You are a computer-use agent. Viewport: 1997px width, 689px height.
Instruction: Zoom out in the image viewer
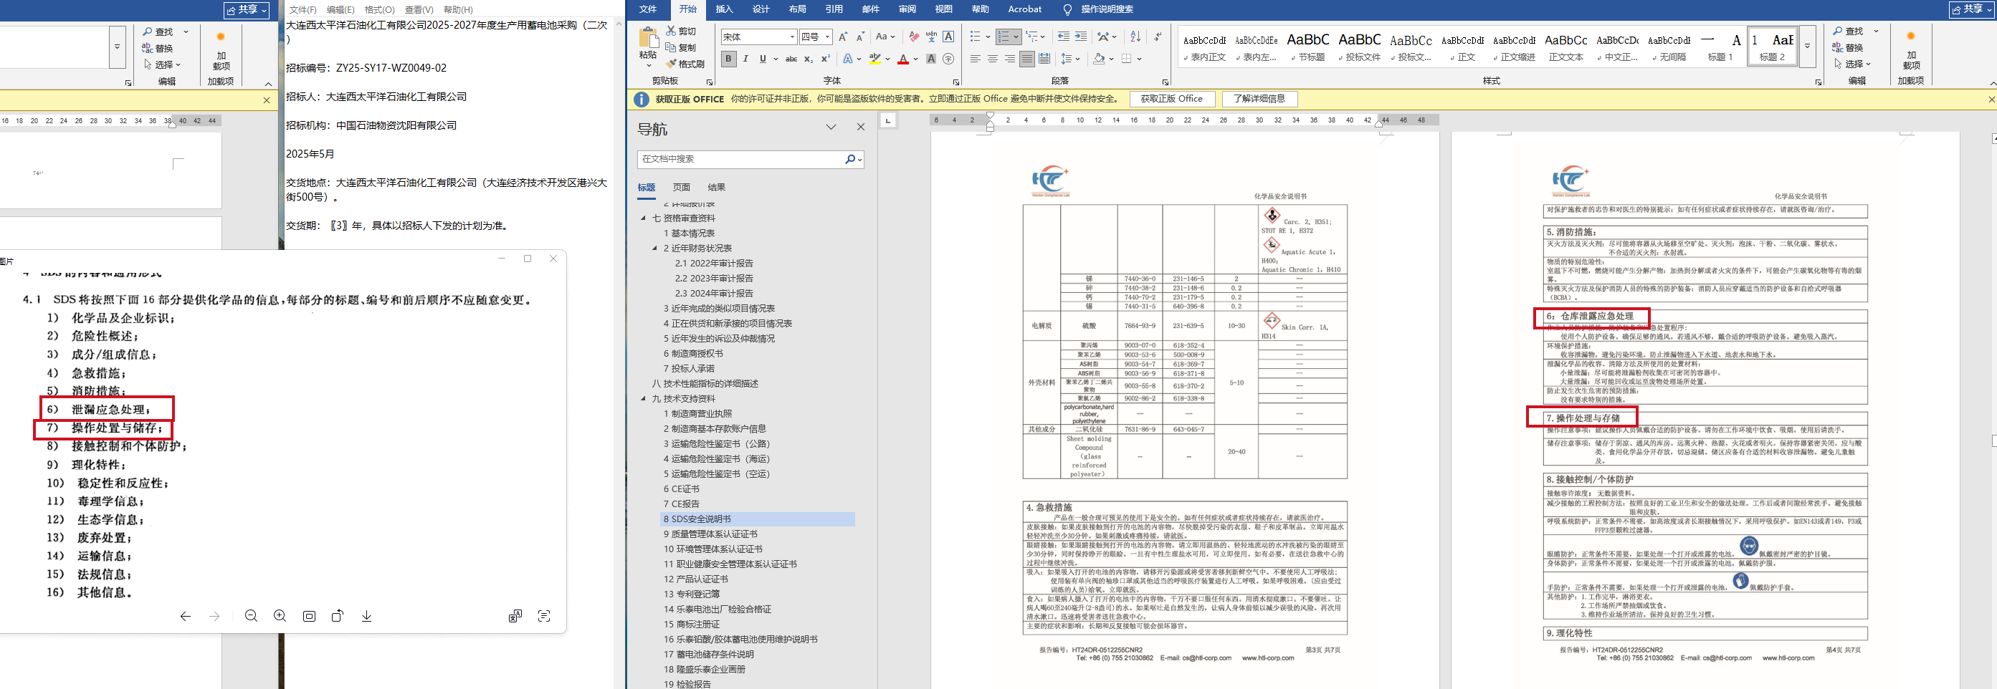click(x=251, y=615)
